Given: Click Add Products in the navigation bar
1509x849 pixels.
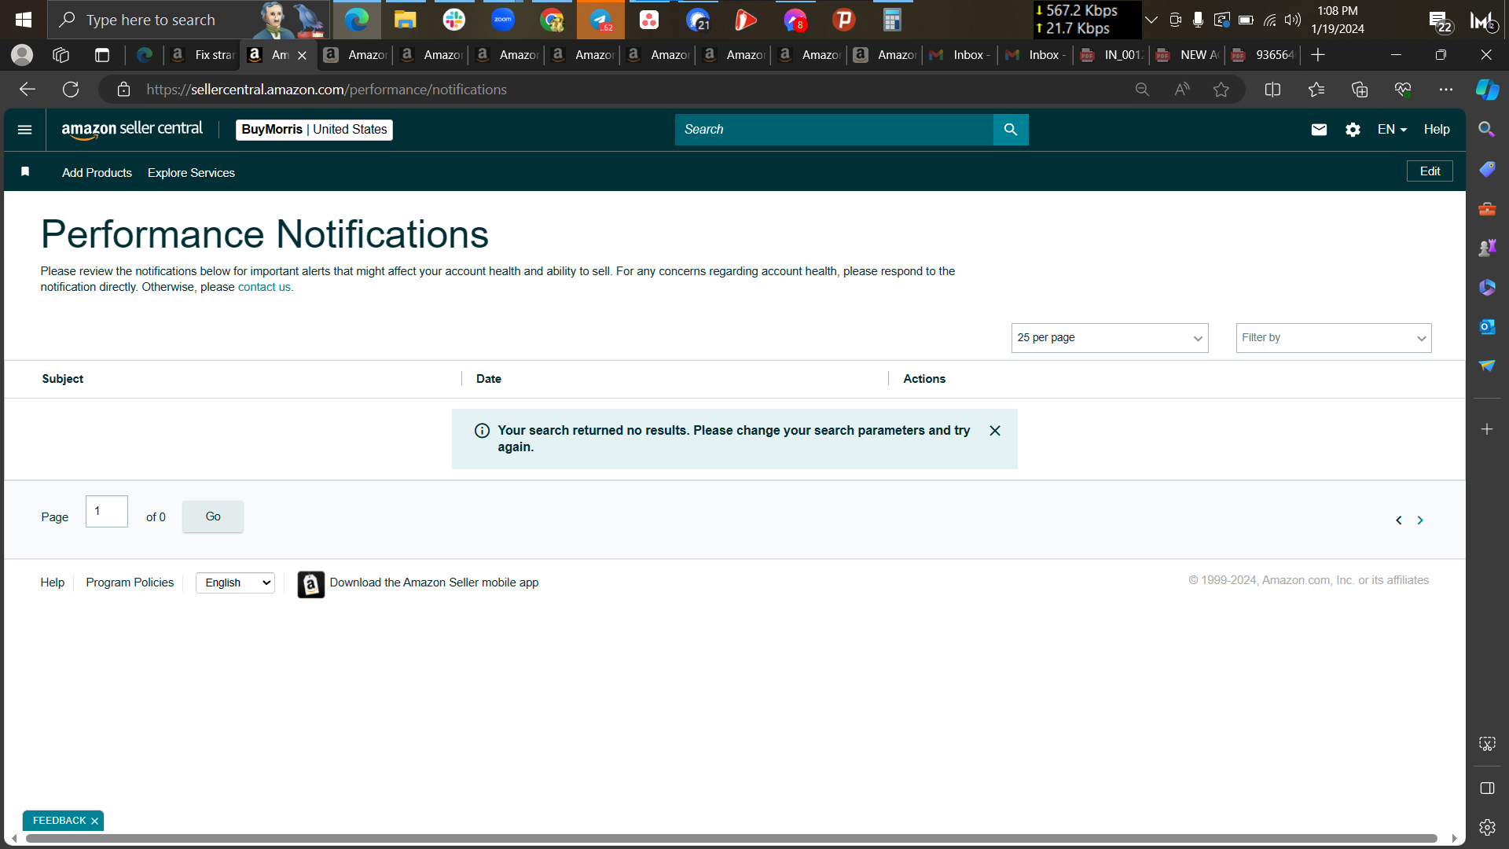Looking at the screenshot, I should pos(97,173).
